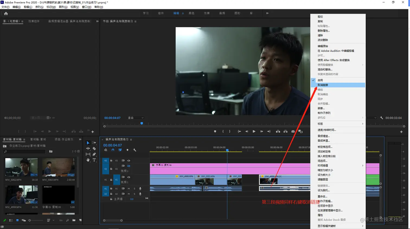The height and width of the screenshot is (229, 410).
Task: Click the Home icon
Action: point(6,13)
